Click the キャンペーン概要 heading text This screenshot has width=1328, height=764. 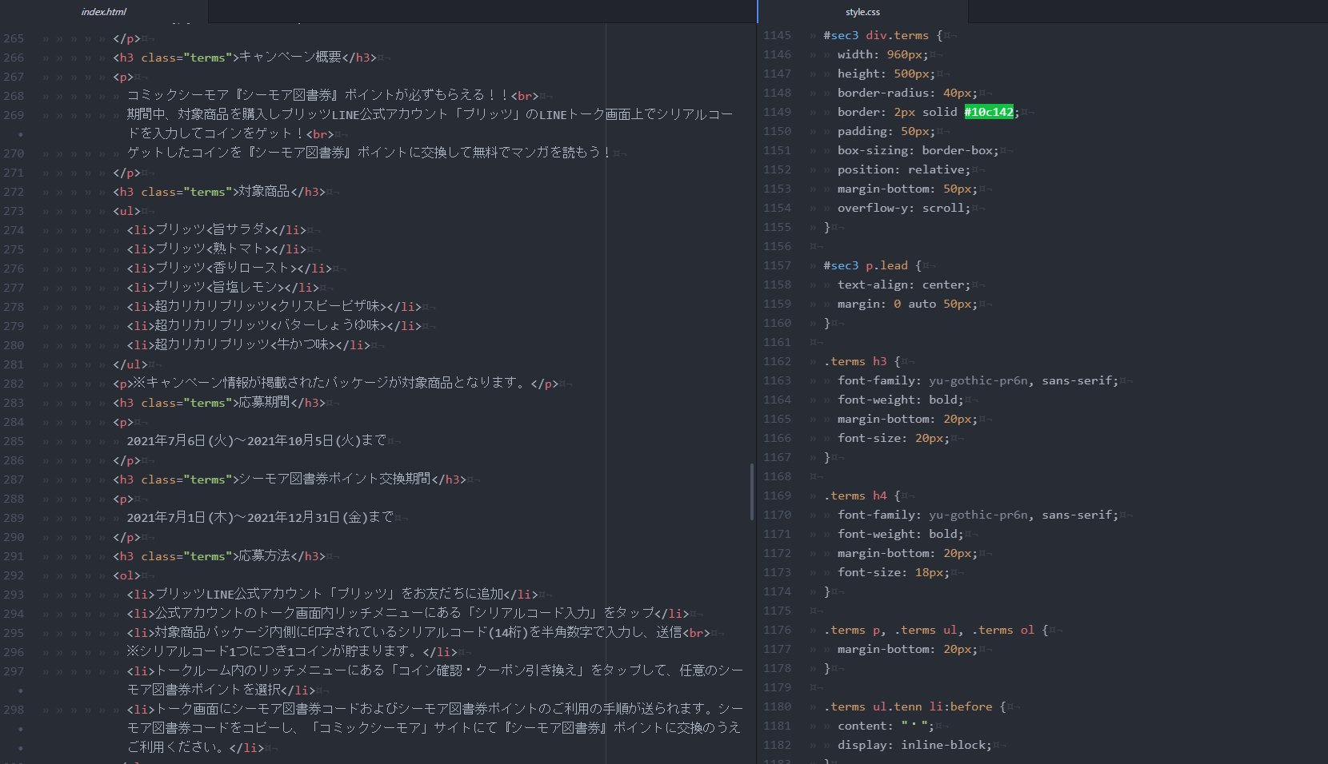(290, 58)
